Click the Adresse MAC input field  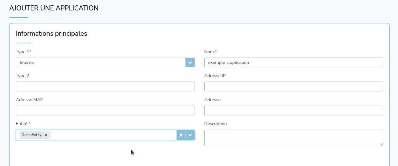point(105,111)
